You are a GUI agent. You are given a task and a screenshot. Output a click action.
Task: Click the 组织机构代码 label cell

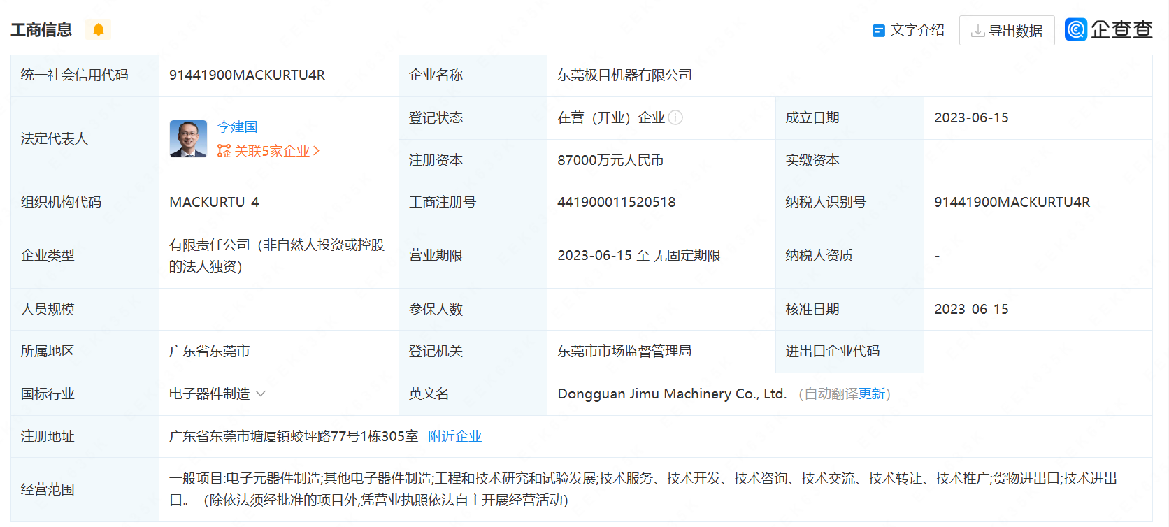[85, 203]
